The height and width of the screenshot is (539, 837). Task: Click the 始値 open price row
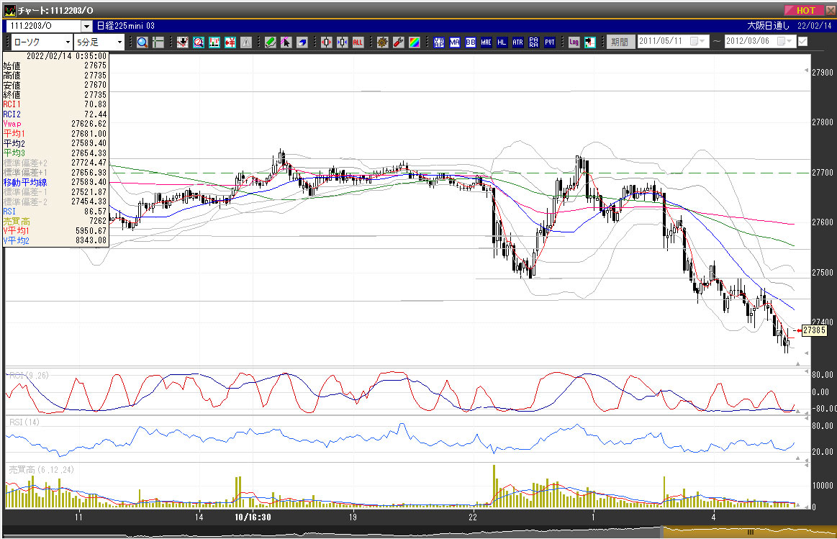55,65
